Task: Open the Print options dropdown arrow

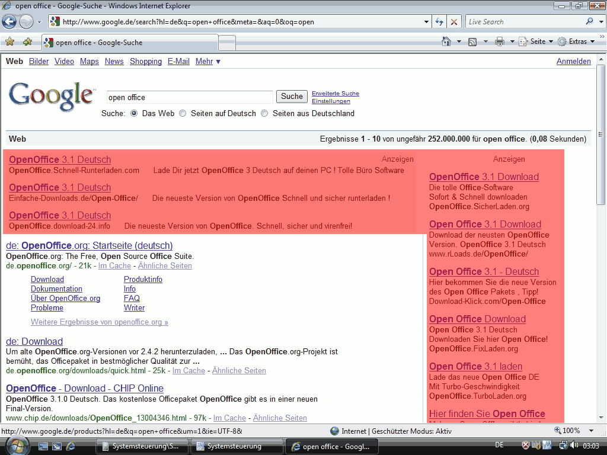Action: click(512, 41)
